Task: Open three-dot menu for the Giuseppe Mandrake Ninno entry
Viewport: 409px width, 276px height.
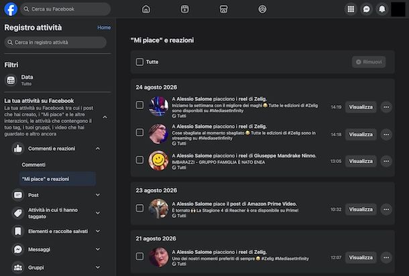Action: (386, 162)
